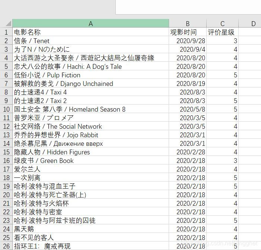This screenshot has width=261, height=250.
Task: Select row 10 header
Action: click(6, 109)
